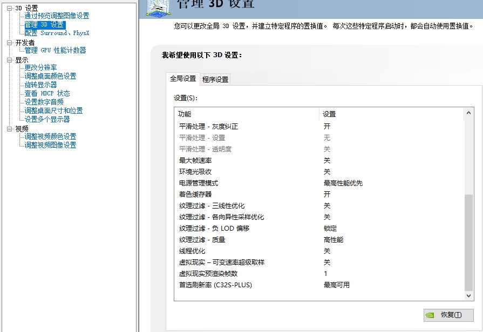Collapse the 3D 设置 tree node
483x332 pixels.
10,8
